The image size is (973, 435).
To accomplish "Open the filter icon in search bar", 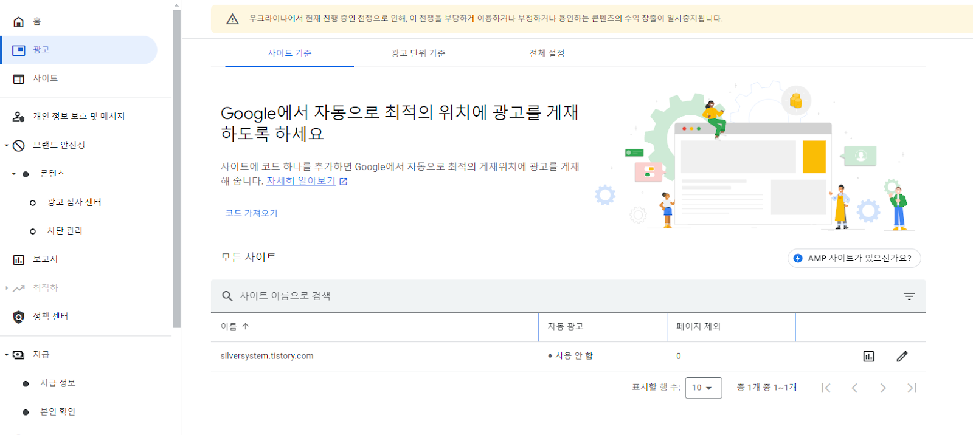I will (909, 296).
